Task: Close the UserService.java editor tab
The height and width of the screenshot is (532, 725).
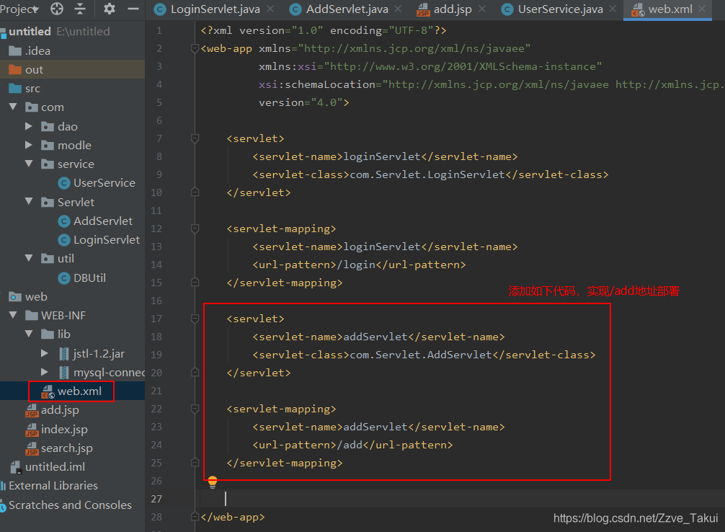Action: tap(613, 9)
